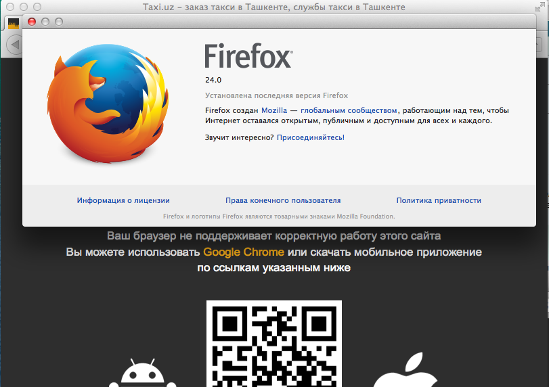Open 'Информация о лицензии' link
The width and height of the screenshot is (549, 387).
(x=123, y=200)
